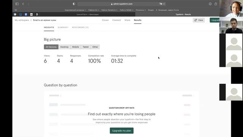
Task: Select the All Devices filter
Action: (x=51, y=47)
